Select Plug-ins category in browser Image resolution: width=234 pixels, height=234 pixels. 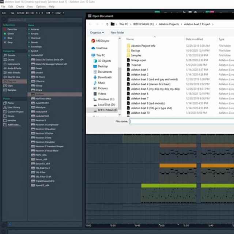tap(15, 81)
